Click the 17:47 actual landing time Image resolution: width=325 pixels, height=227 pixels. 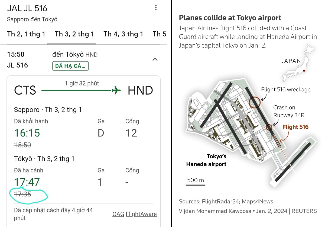[27, 182]
